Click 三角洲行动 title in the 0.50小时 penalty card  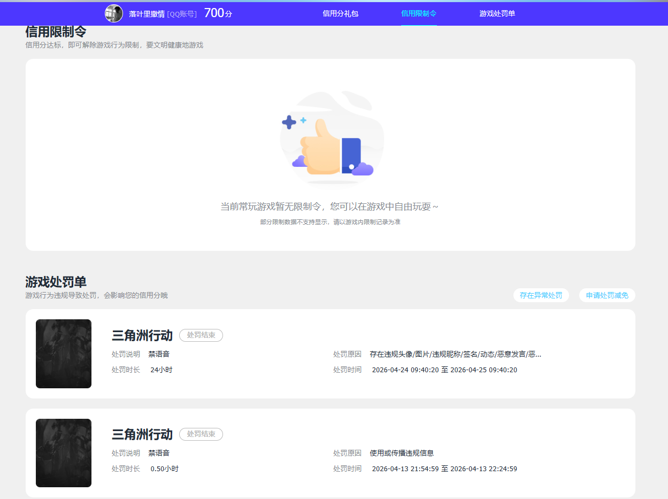point(142,434)
